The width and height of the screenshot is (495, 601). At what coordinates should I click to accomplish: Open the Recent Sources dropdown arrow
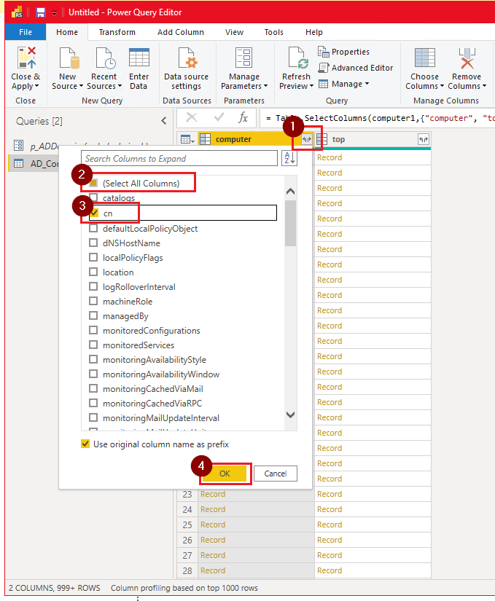120,86
